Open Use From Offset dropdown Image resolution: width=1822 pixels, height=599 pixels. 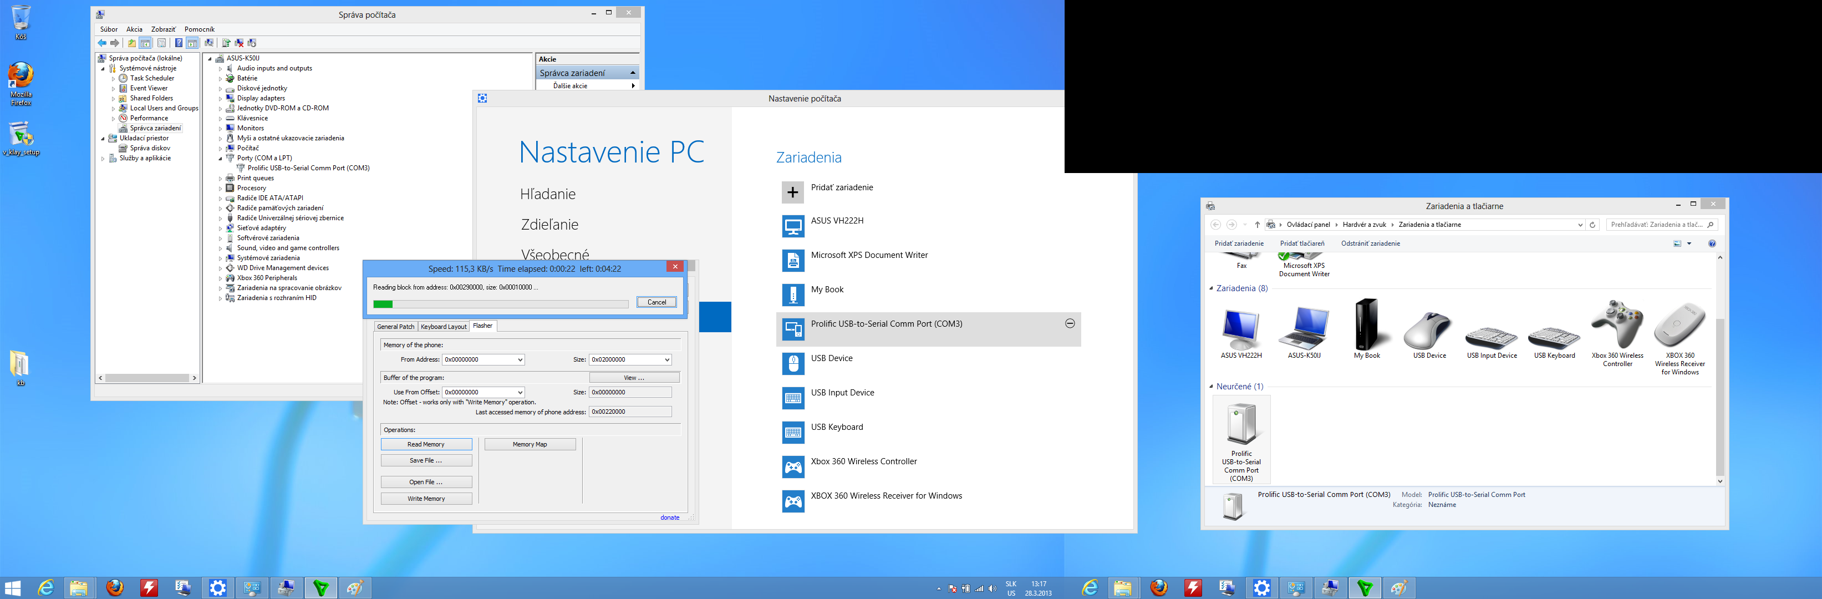[x=520, y=393]
